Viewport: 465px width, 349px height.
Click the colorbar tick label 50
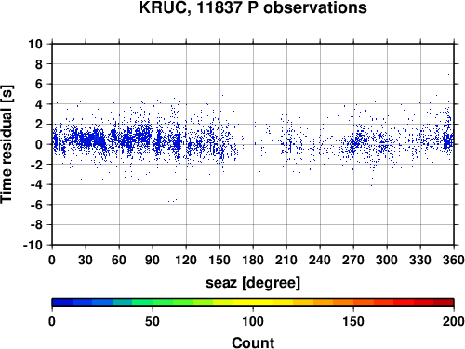click(x=153, y=322)
